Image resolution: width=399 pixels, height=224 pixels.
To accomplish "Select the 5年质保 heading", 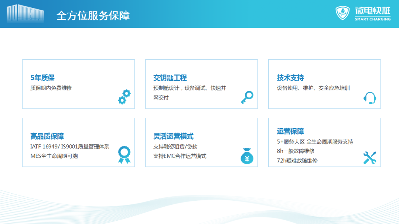I will [x=42, y=77].
